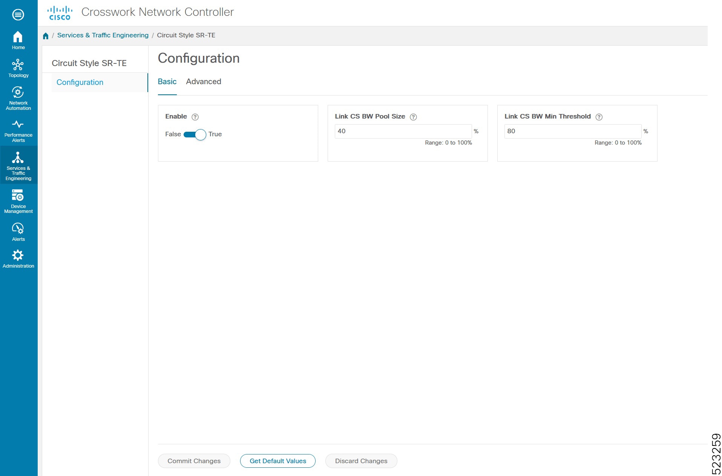
Task: Click the 'Configuration' page heading
Action: pyautogui.click(x=199, y=58)
